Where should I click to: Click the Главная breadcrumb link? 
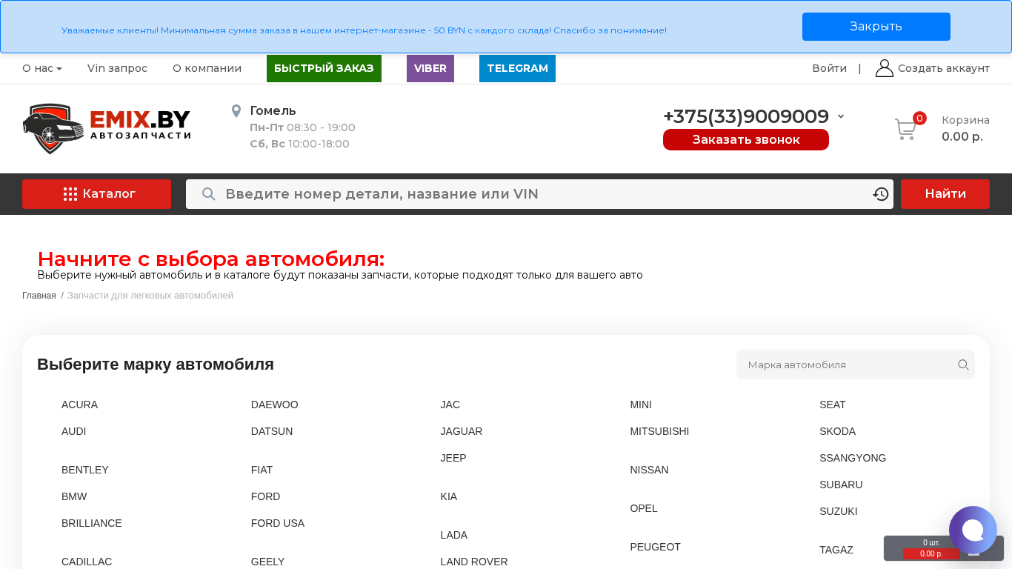tap(39, 296)
